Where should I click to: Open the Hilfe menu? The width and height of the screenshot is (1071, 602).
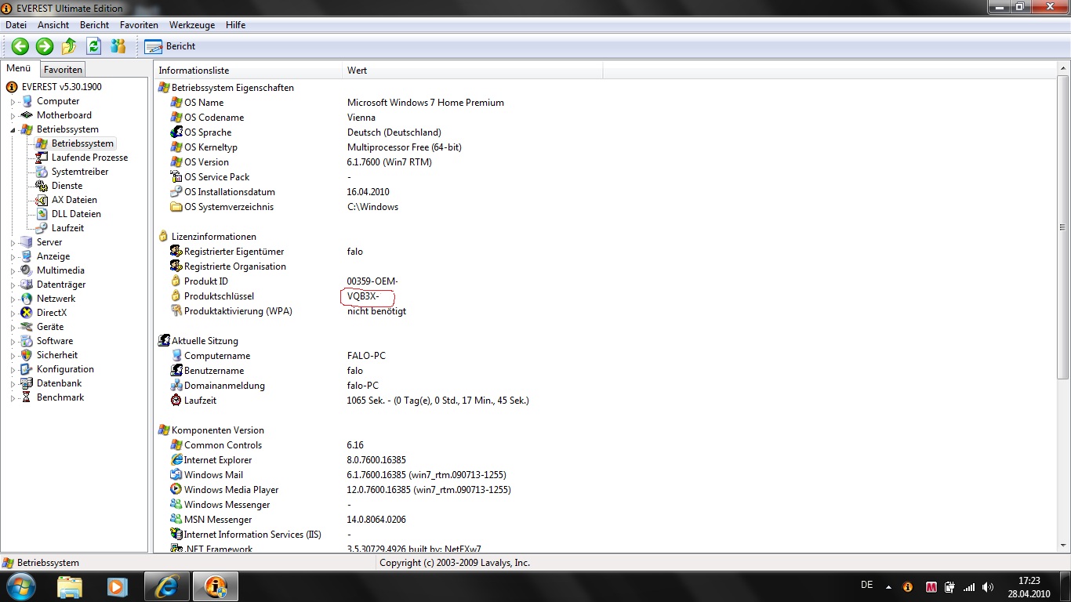(x=235, y=25)
